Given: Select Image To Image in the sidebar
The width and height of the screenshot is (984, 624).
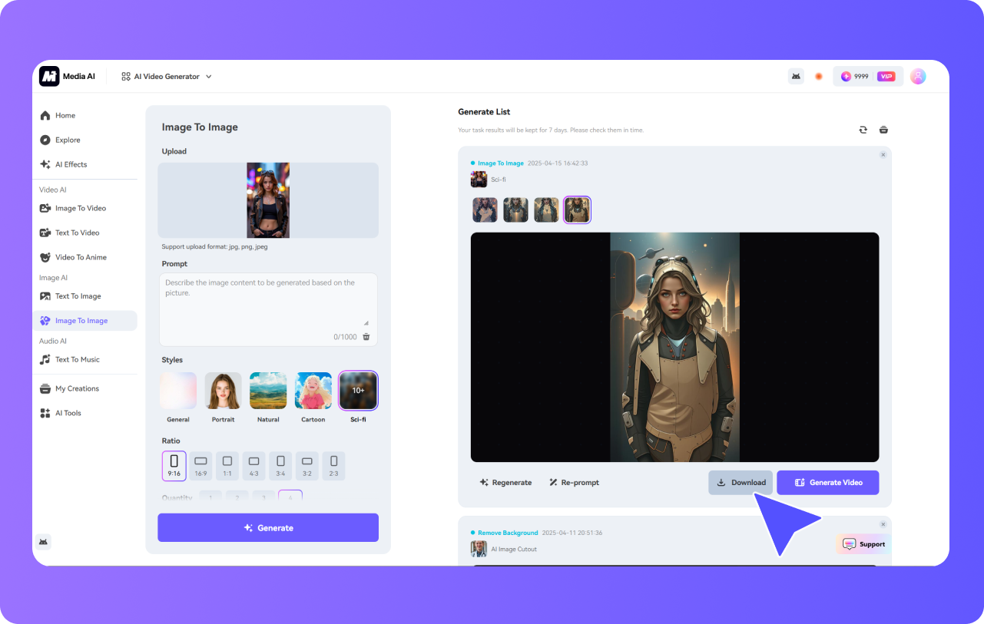Looking at the screenshot, I should click(85, 321).
